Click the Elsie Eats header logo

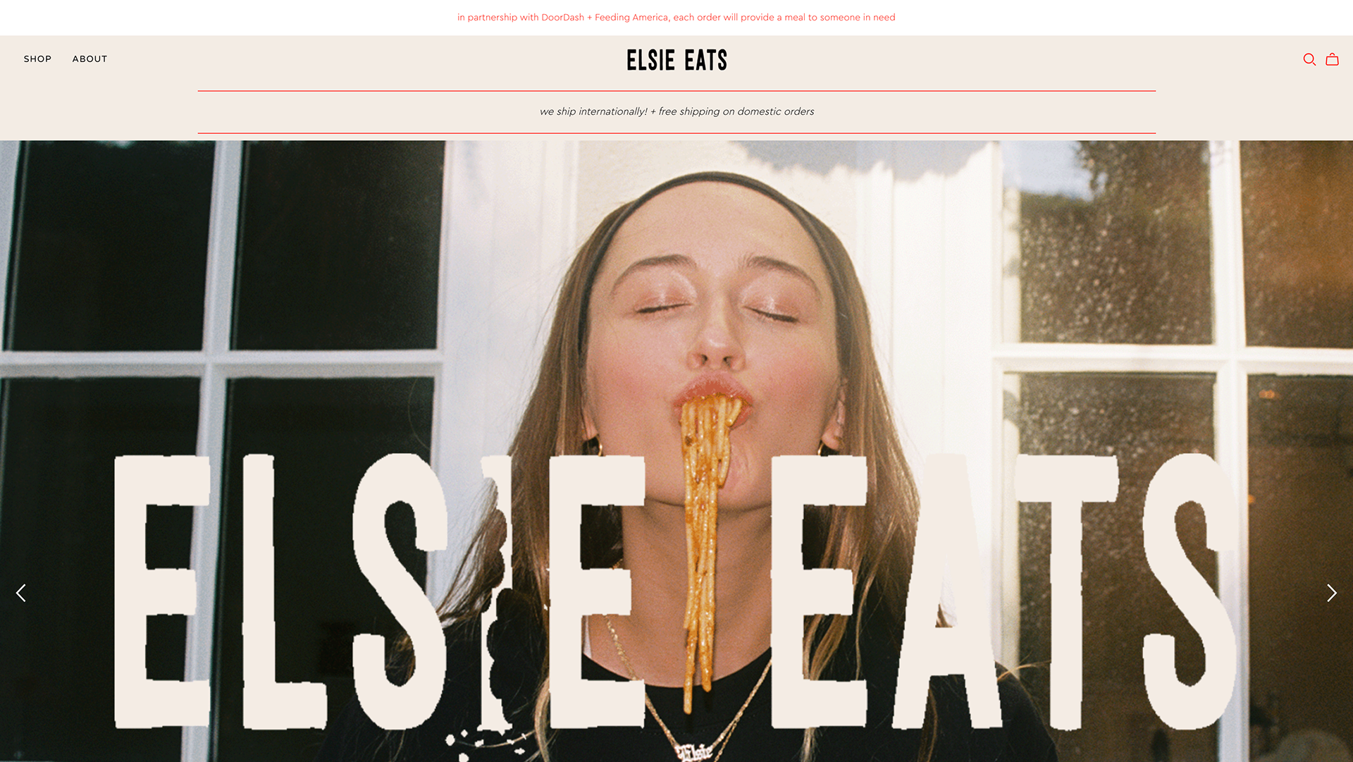676,60
